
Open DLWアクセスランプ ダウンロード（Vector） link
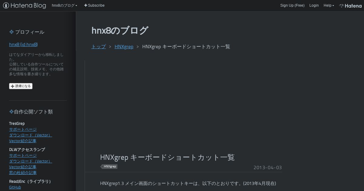[x=31, y=161]
